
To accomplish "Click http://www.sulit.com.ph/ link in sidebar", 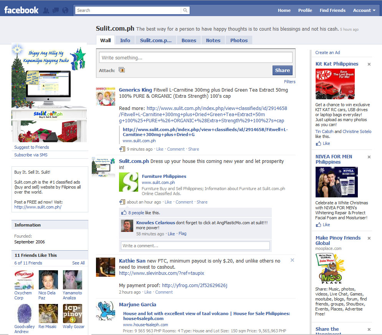I will (x=38, y=207).
